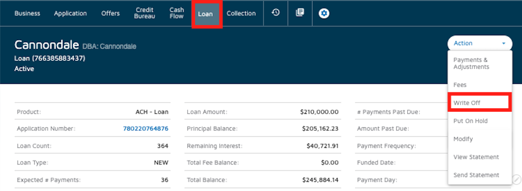Image resolution: width=522 pixels, height=191 pixels.
Task: Open application number 780220764876 link
Action: coord(145,129)
